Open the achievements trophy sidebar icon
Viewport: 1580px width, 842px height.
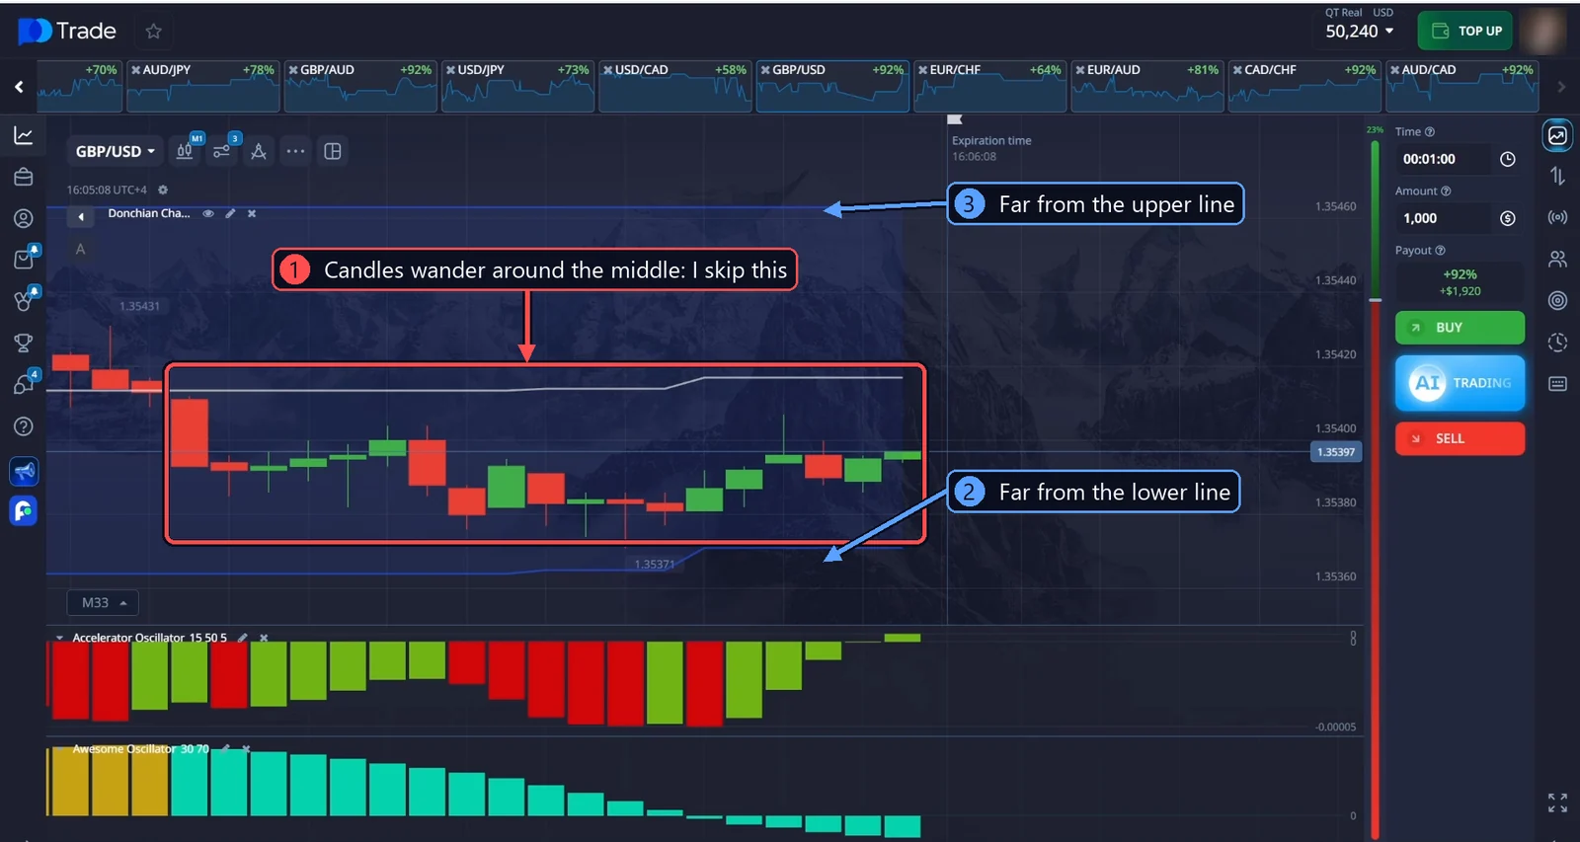click(24, 343)
